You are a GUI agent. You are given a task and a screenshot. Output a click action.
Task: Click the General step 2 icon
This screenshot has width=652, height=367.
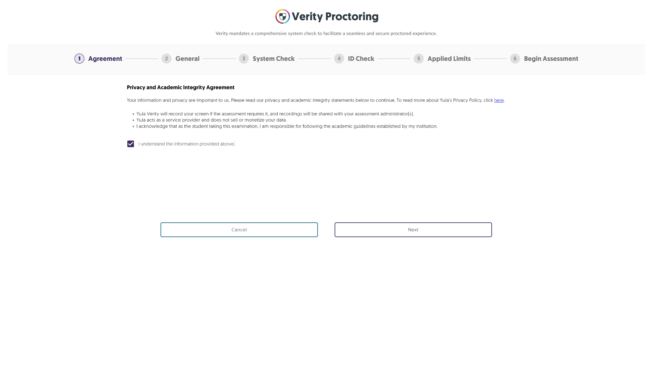pos(166,58)
